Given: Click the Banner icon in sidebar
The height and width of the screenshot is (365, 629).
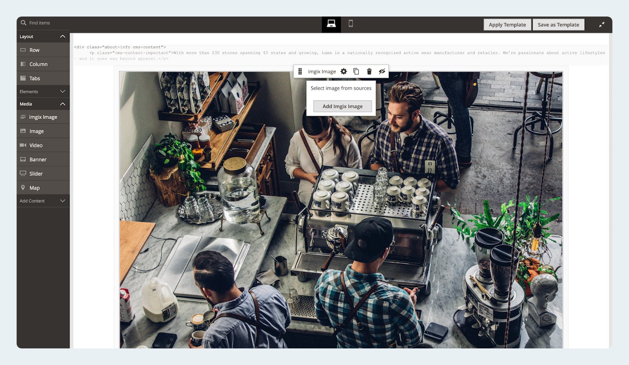Looking at the screenshot, I should pos(23,160).
